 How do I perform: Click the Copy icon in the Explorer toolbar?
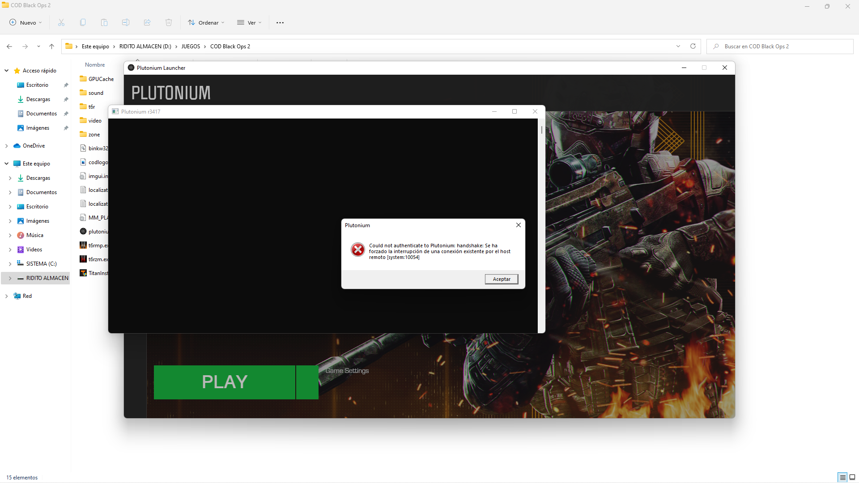point(83,22)
